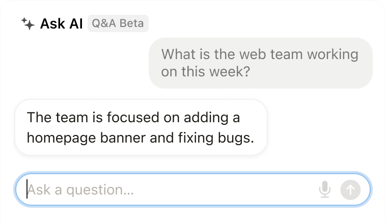This screenshot has width=386, height=222.
Task: Select the user's web team question bubble
Action: tap(260, 63)
